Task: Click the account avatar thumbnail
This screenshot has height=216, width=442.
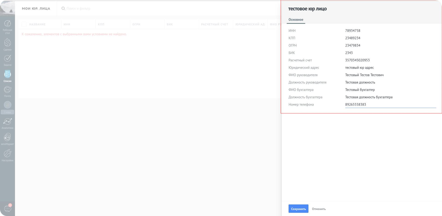Action: [7, 8]
